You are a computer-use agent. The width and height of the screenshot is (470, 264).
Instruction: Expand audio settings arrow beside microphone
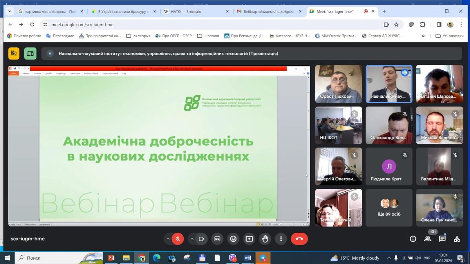(x=168, y=239)
